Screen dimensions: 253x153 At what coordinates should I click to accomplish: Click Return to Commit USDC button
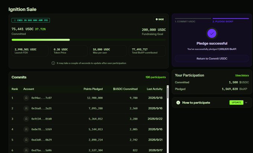(x=212, y=58)
